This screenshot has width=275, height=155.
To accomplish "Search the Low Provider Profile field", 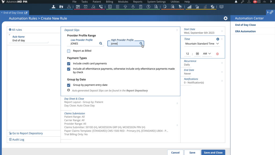I will coord(101,44).
